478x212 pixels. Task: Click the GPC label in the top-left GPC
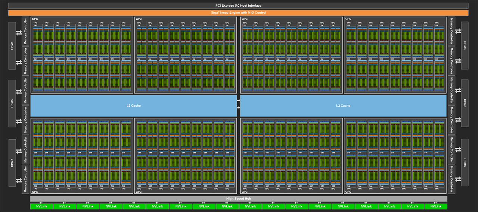point(35,19)
